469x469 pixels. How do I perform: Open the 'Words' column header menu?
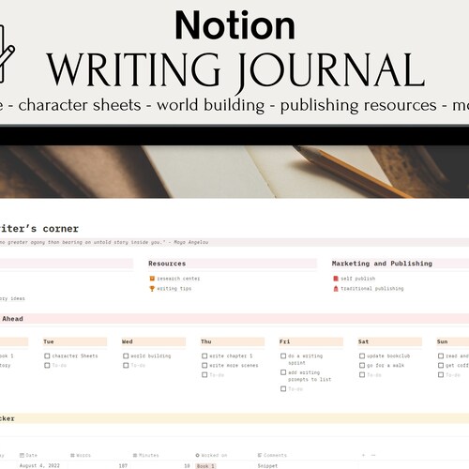[x=81, y=455]
